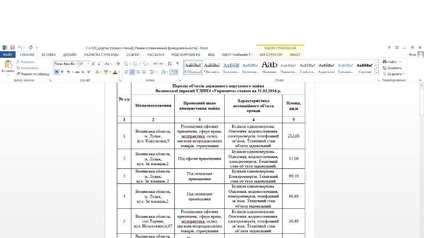The height and width of the screenshot is (238, 424).
Task: Click the Increase Font Size icon
Action: point(93,63)
